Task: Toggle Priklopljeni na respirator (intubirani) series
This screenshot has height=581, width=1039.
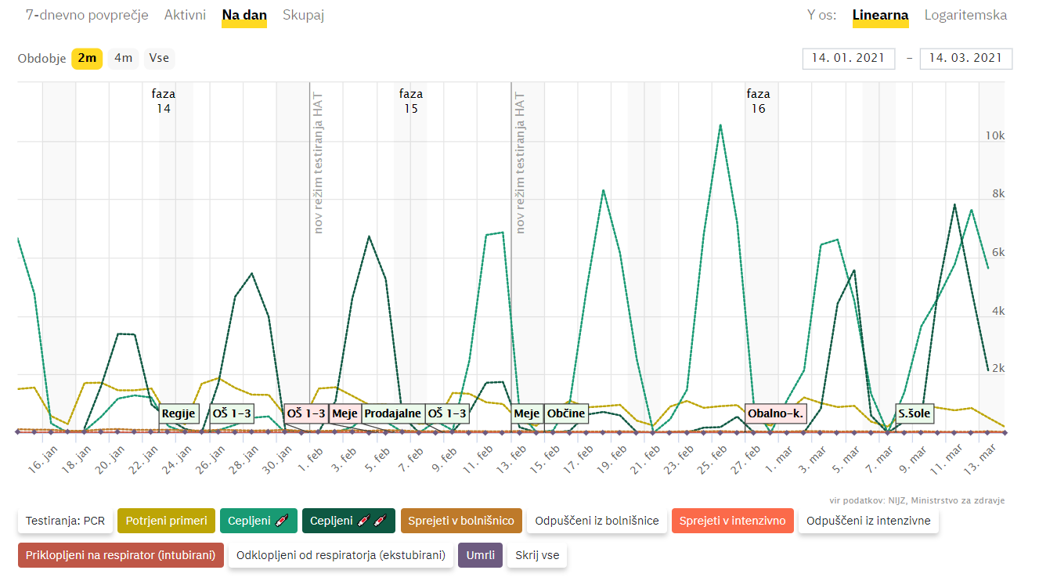Action: 121,555
